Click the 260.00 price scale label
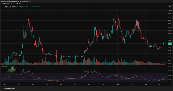 170,17
